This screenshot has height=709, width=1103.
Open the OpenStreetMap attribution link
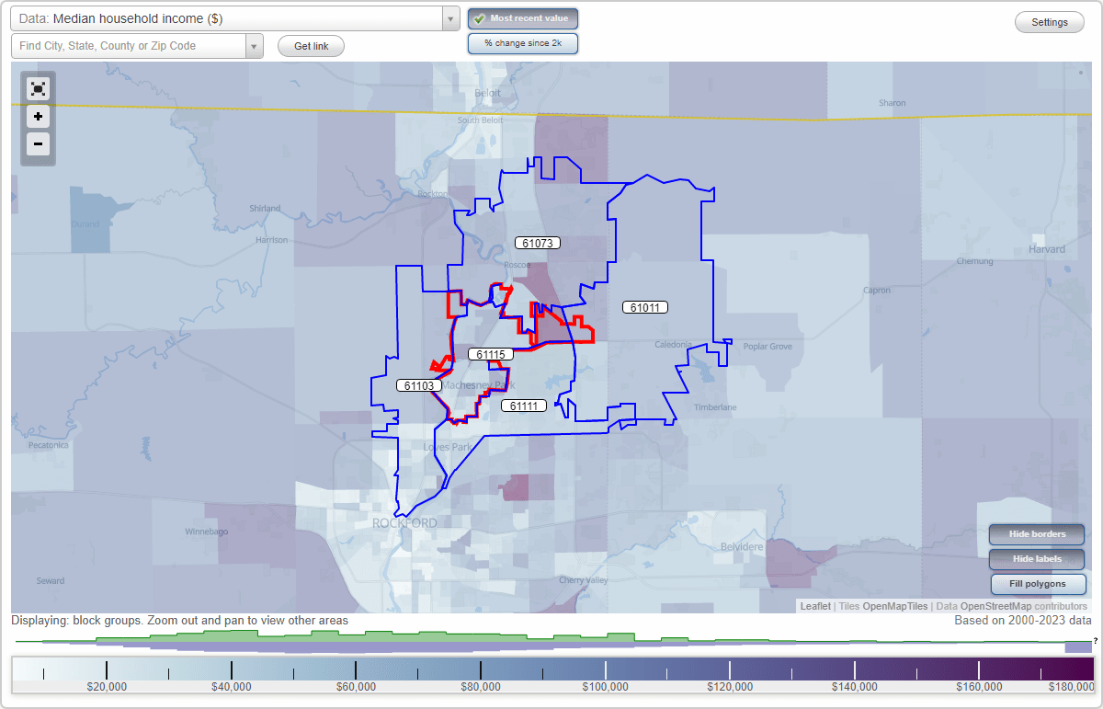coord(995,606)
